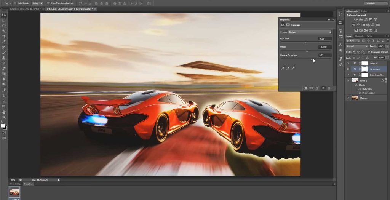390x200 pixels.
Task: Click reset to adjustment defaults icon
Action: tap(317, 88)
